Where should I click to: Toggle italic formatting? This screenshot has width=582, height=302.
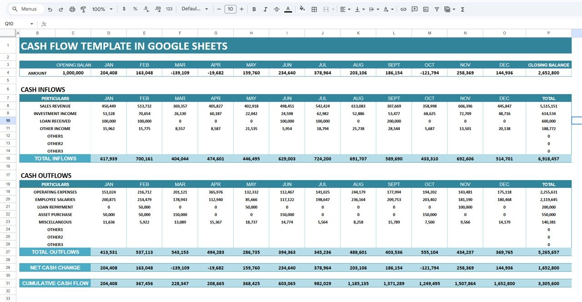(x=265, y=9)
